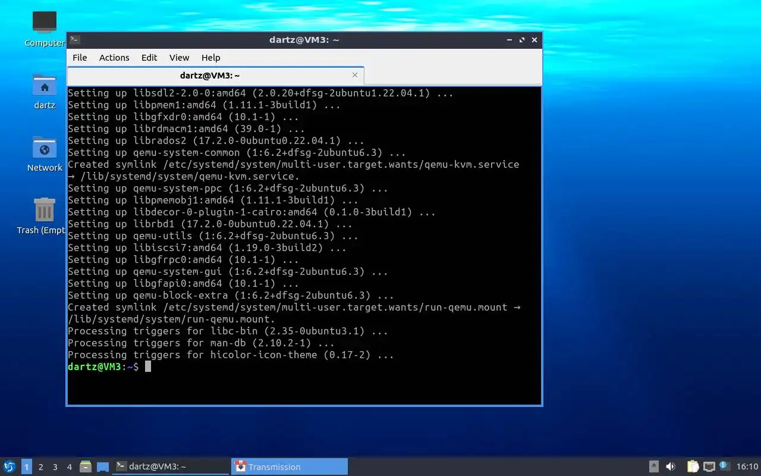Close the terminal window
This screenshot has width=761, height=476.
pyautogui.click(x=534, y=40)
